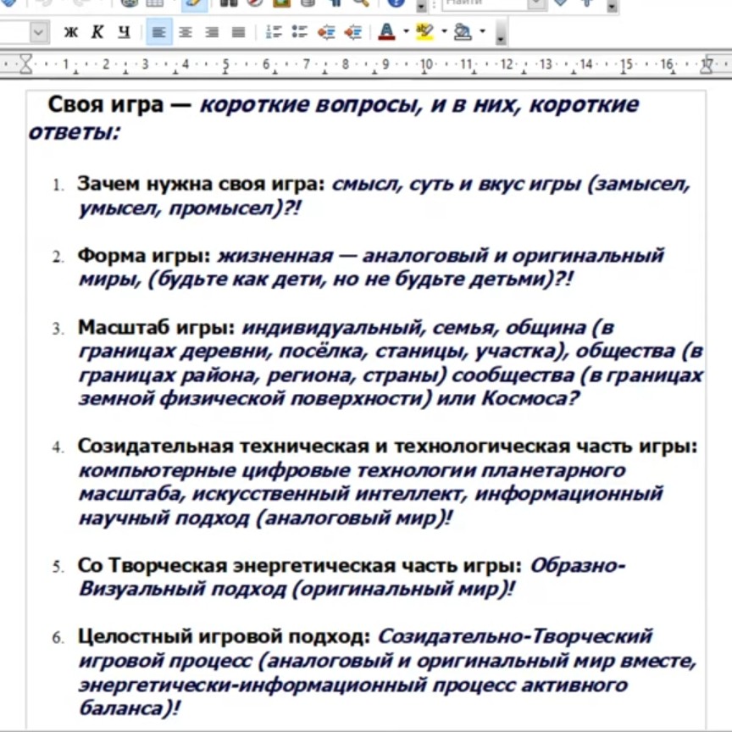This screenshot has width=732, height=732.
Task: Click text 'компьютерные цифровые технологии'
Action: click(277, 470)
